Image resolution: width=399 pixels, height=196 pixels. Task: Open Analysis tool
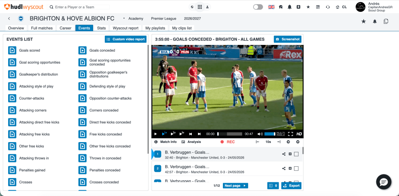pos(191,142)
